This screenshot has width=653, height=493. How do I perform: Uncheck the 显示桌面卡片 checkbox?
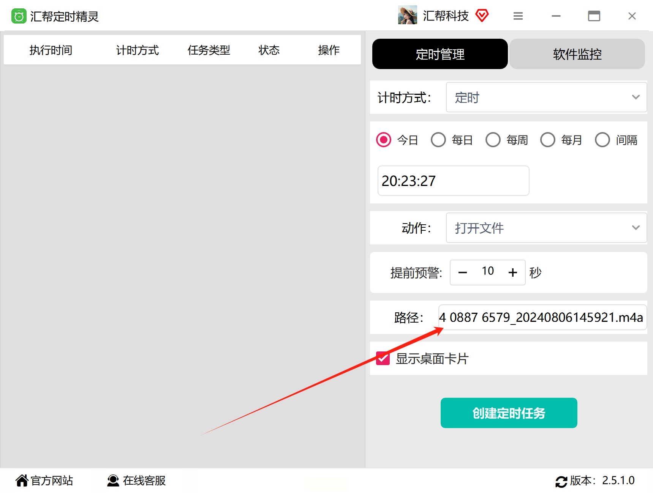[x=383, y=358]
